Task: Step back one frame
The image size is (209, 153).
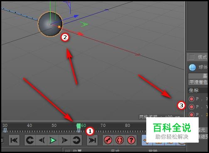Action: tap(42, 140)
